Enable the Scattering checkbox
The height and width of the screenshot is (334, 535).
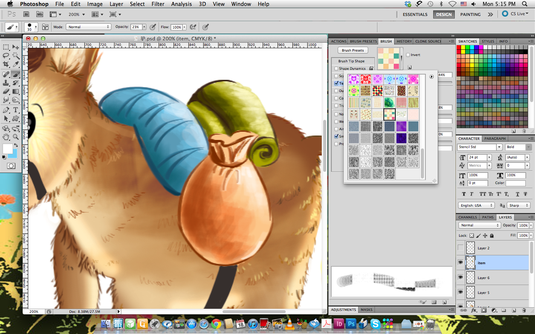(x=336, y=76)
